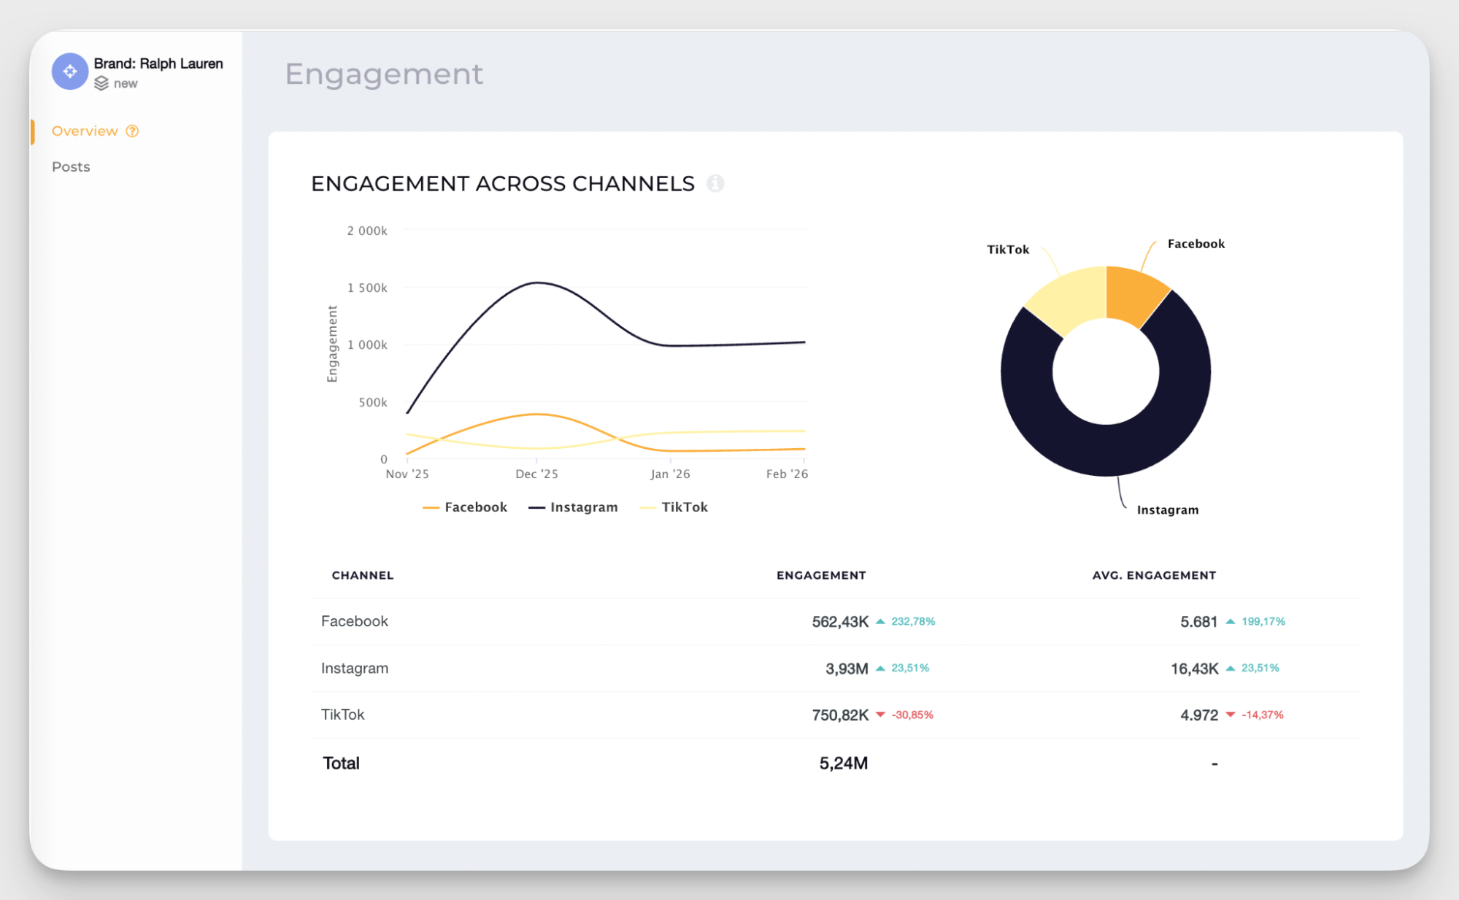
Task: Toggle Facebook series visibility in the legend
Action: [x=476, y=507]
